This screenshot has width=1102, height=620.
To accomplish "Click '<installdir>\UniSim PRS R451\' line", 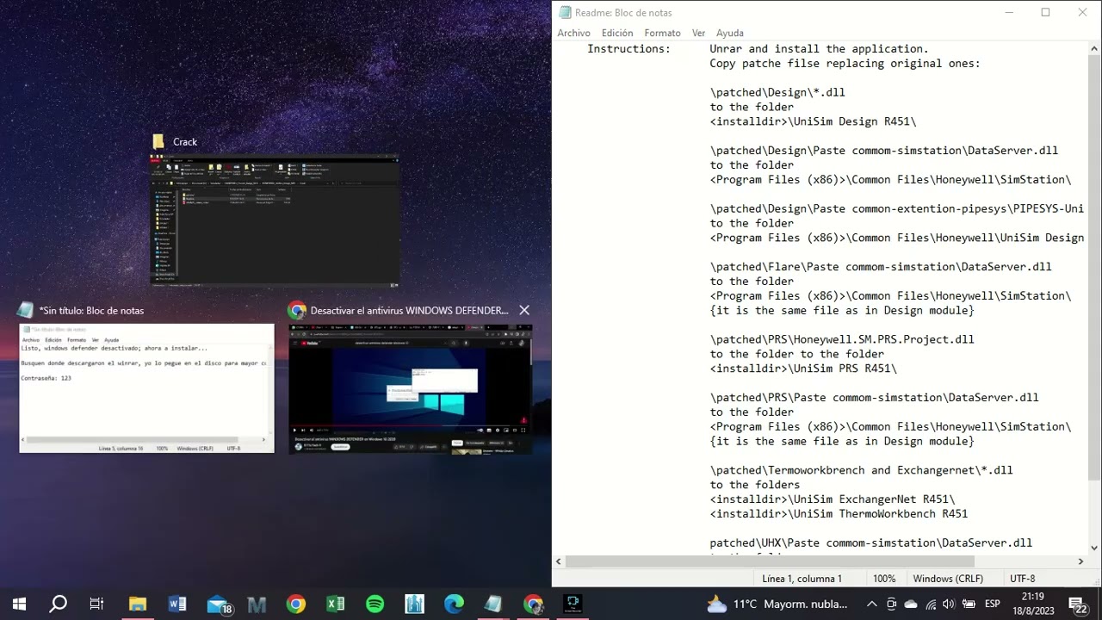I will [x=803, y=369].
